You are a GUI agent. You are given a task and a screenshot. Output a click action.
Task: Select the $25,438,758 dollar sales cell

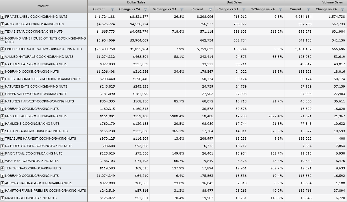coord(104,49)
